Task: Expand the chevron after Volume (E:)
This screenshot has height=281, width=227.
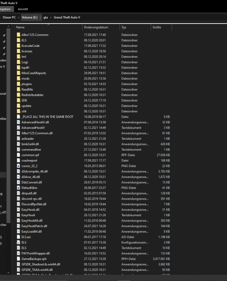Action: (x=40, y=17)
